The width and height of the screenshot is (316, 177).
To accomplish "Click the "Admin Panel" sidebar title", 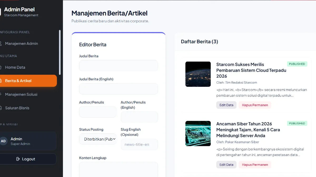I will coord(19,9).
